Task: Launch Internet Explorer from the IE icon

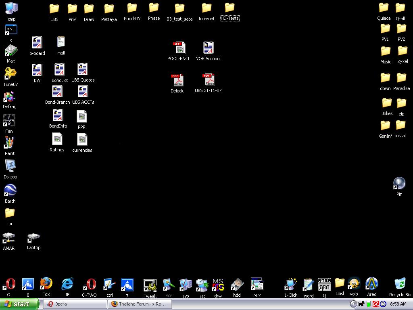Action: coord(67,284)
